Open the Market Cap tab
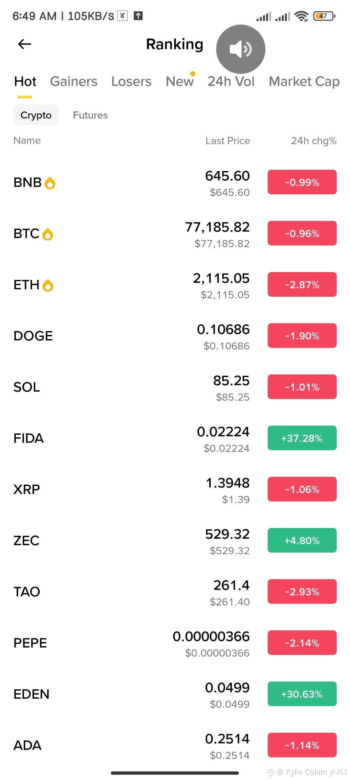350x780 pixels. pyautogui.click(x=304, y=81)
